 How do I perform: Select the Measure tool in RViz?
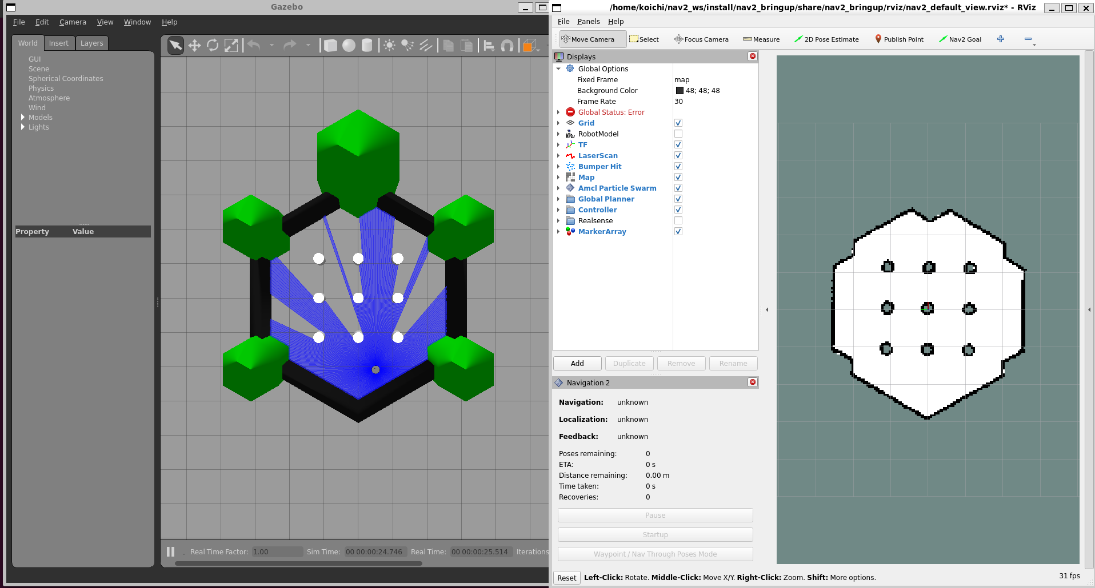point(761,39)
